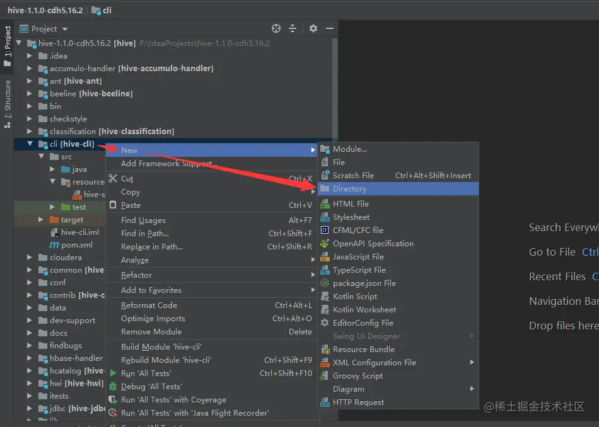The image size is (599, 427).
Task: Collapse the hive-1.1.0-cdh5.16.2 root node
Action: (x=19, y=43)
